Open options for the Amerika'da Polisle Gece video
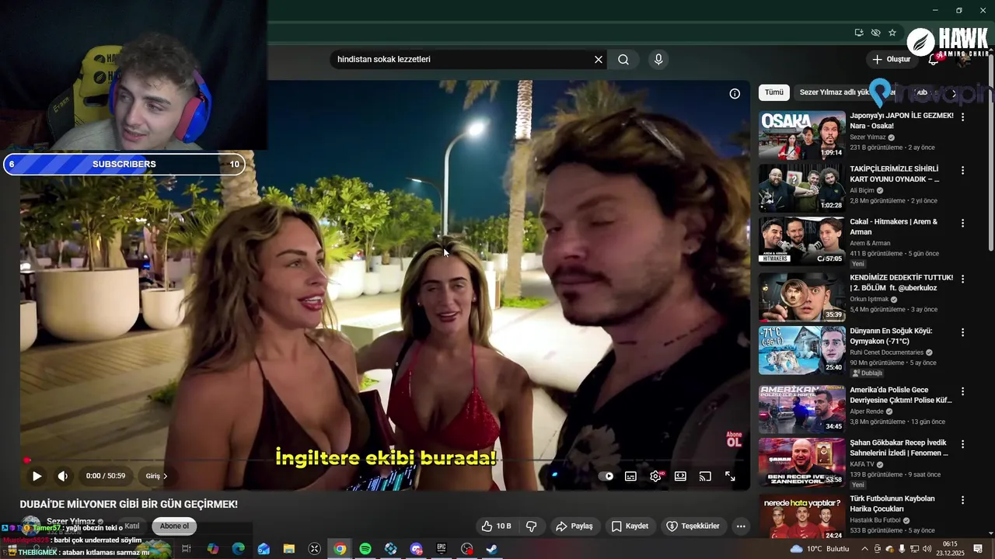Image resolution: width=995 pixels, height=559 pixels. coord(962,391)
